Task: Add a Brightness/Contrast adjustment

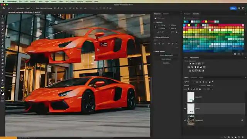Action: point(190,64)
